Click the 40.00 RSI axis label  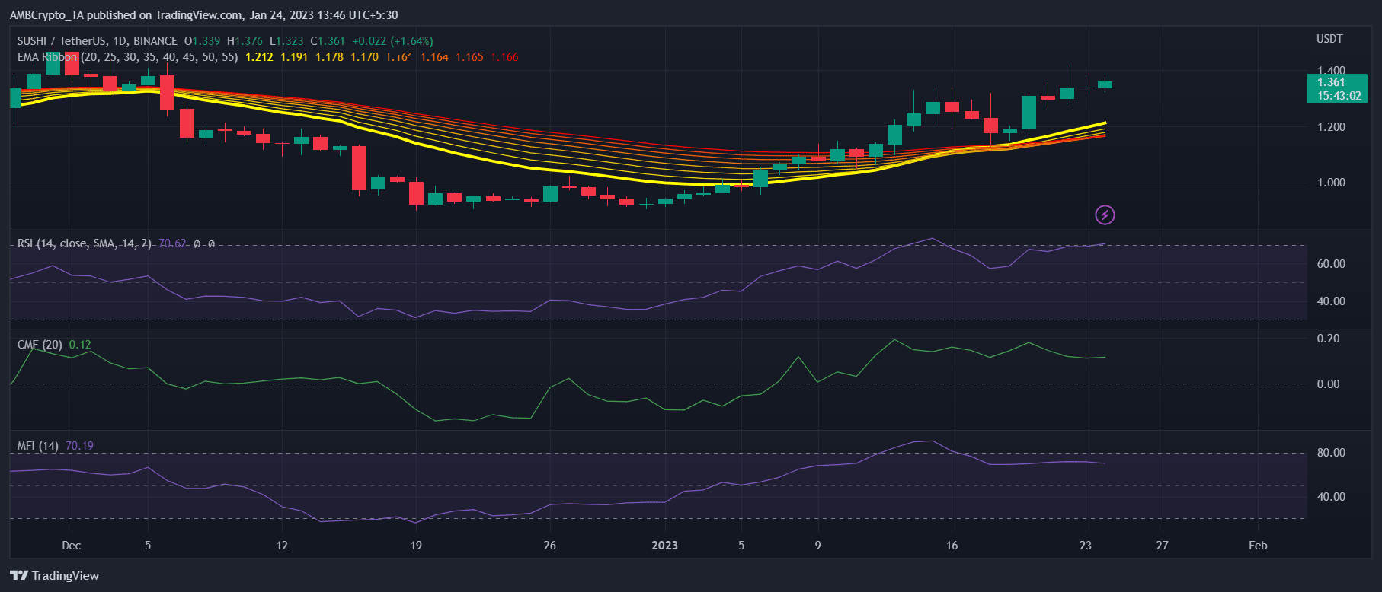(1332, 301)
